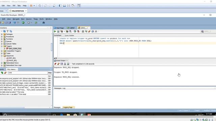Click the refresh icon in the Connections panel
The image size is (216, 121).
[x=4, y=31]
